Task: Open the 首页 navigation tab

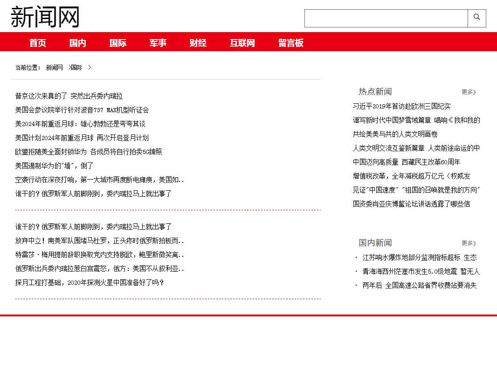Action: (x=38, y=43)
